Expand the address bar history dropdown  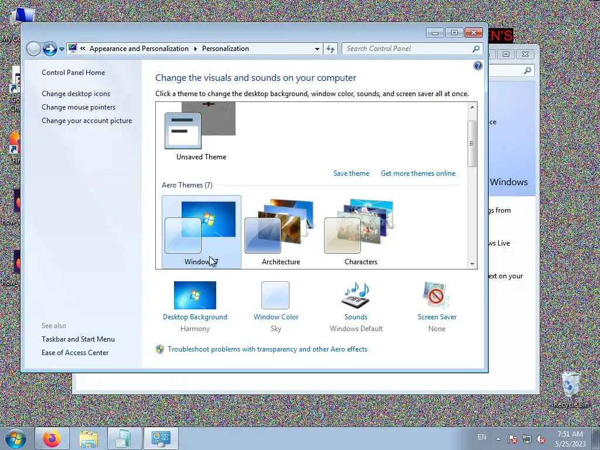pos(317,49)
